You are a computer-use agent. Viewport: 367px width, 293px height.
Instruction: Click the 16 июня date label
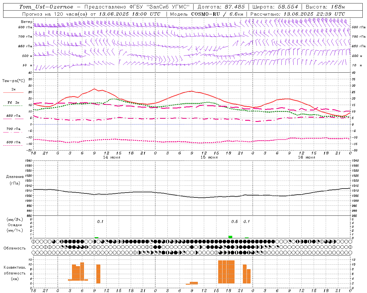306,157
